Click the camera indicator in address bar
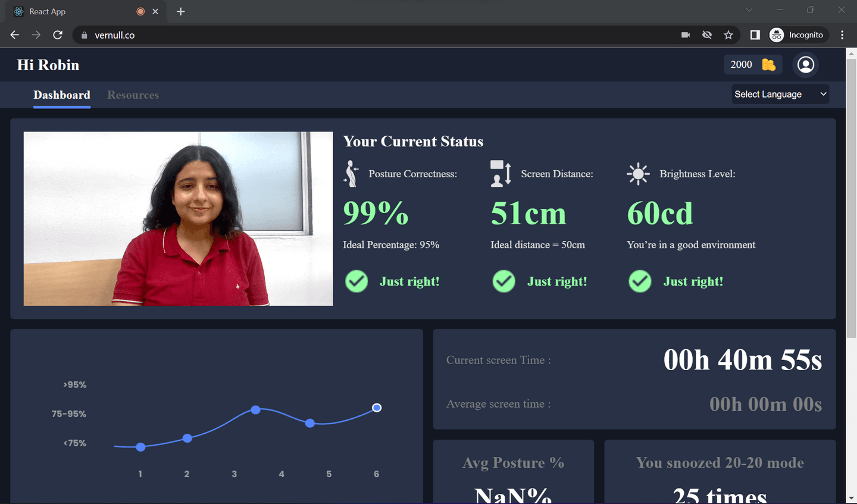The height and width of the screenshot is (504, 857). pos(686,35)
